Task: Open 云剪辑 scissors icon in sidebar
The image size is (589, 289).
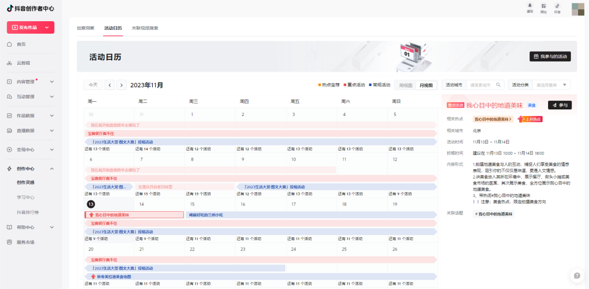Action: [10, 63]
